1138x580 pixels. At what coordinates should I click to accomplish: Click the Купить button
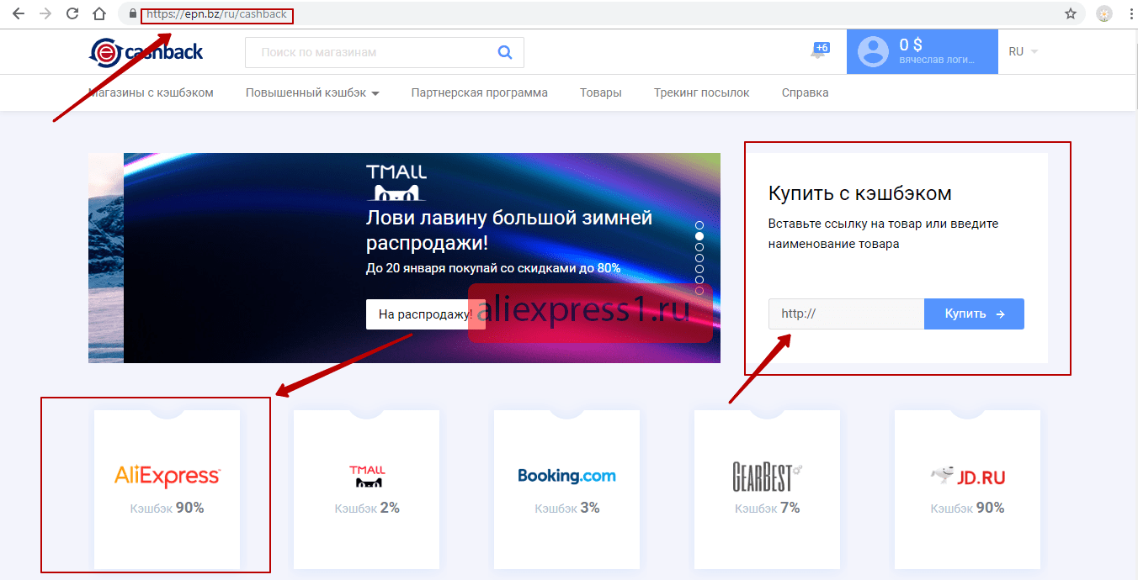click(975, 314)
